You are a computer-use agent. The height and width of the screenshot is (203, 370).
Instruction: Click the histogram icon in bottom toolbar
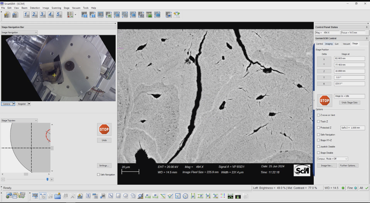pos(238,196)
